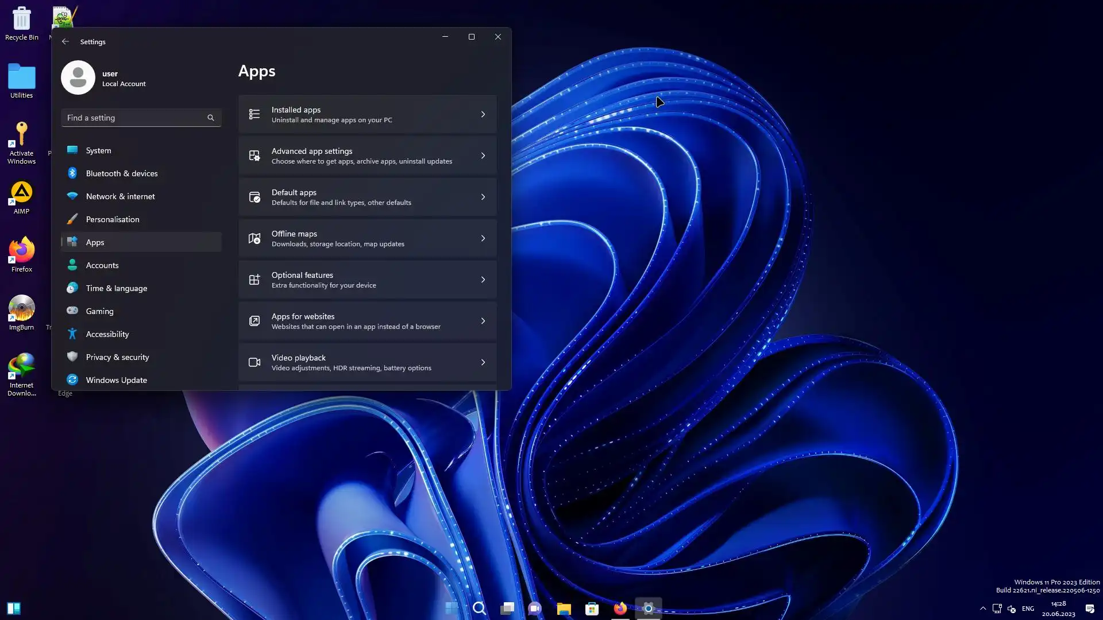This screenshot has height=620, width=1103.
Task: Click the search magnifier in Find a setting
Action: pos(211,118)
